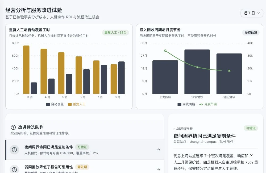Open 夜间周界协同已满足复制条件 row arrow
The height and width of the screenshot is (173, 266).
pyautogui.click(x=159, y=150)
